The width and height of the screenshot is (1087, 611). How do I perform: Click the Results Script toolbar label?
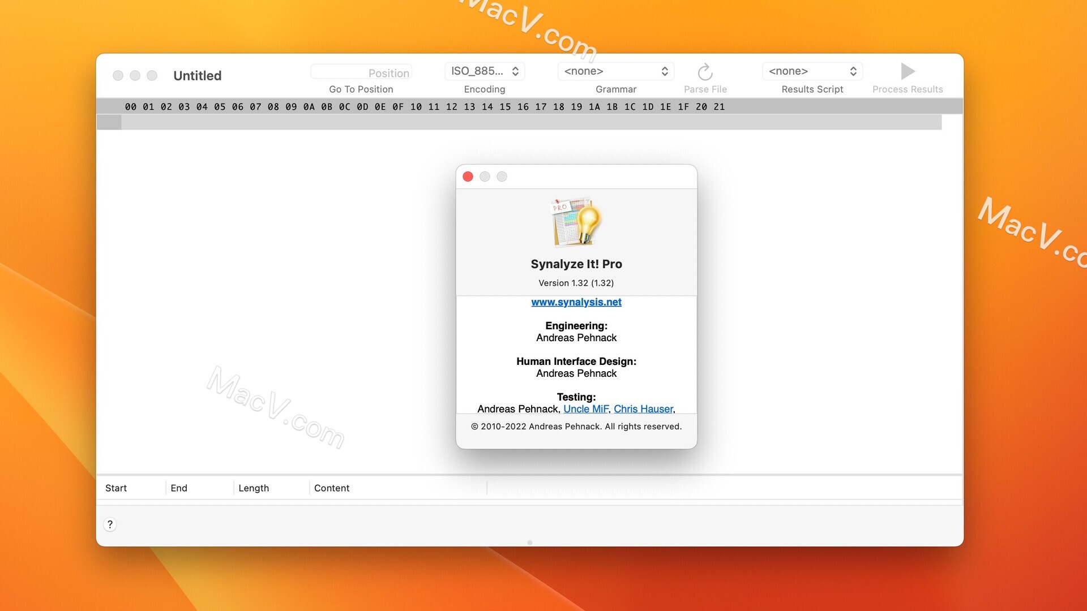tap(812, 89)
